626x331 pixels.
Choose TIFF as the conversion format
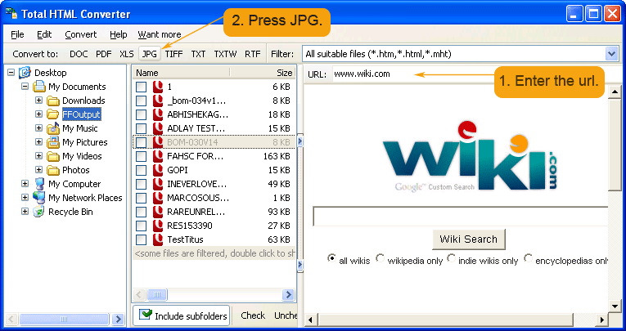click(x=173, y=54)
